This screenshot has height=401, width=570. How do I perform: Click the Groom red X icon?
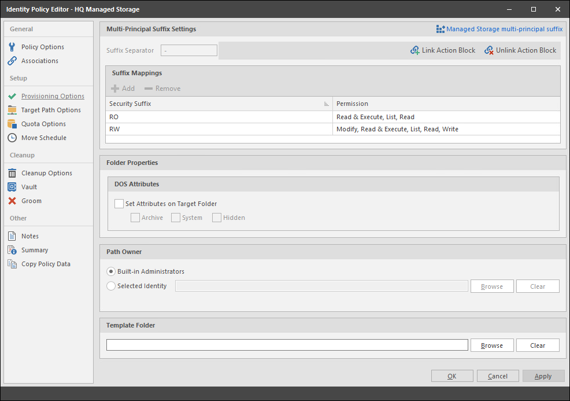(12, 201)
